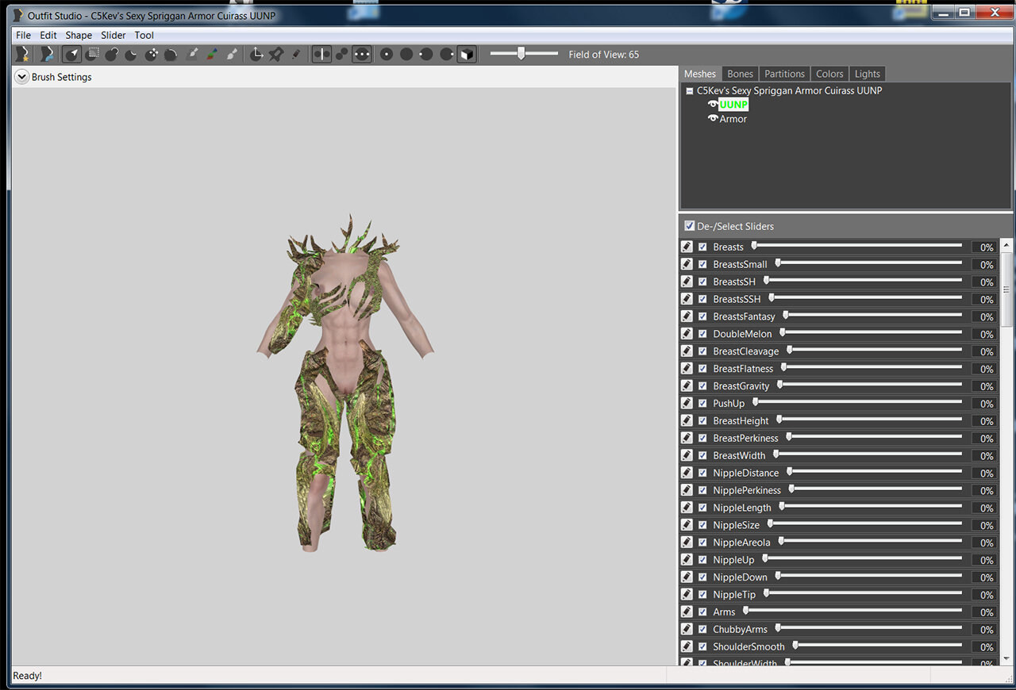Uncheck the BreastHeight slider checkbox
This screenshot has height=690, width=1016.
point(702,420)
